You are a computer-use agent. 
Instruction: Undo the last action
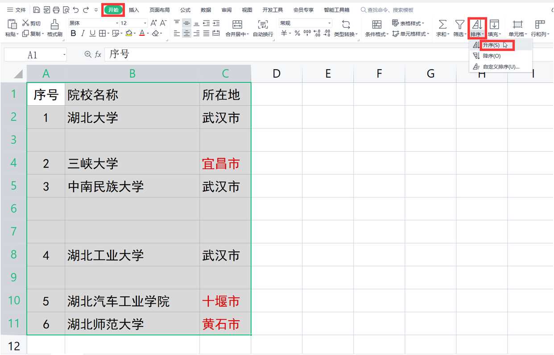(x=76, y=9)
